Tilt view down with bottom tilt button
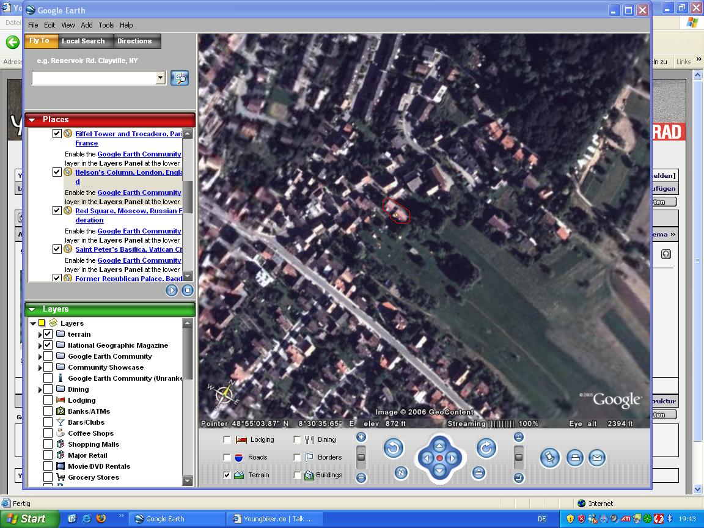This screenshot has width=704, height=528. click(x=519, y=478)
